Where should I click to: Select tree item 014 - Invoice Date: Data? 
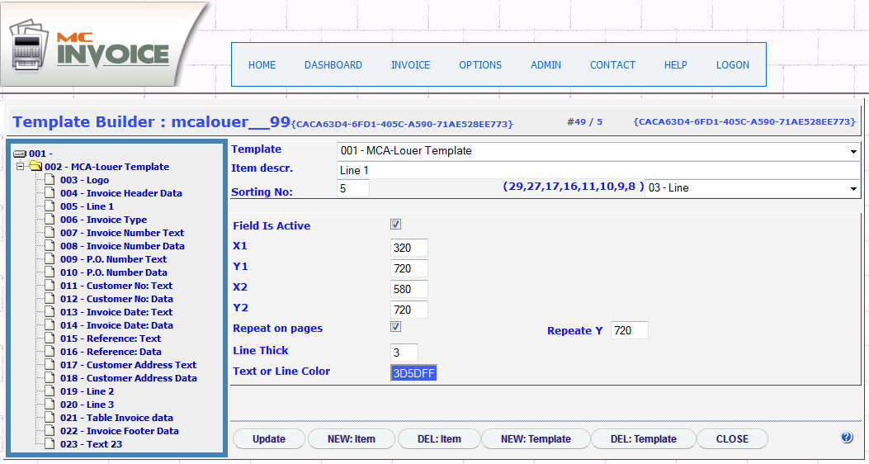116,325
